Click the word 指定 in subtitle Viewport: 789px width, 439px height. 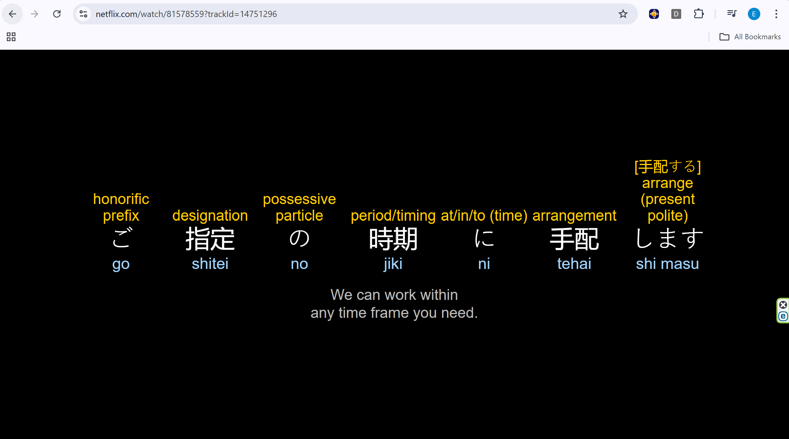210,239
